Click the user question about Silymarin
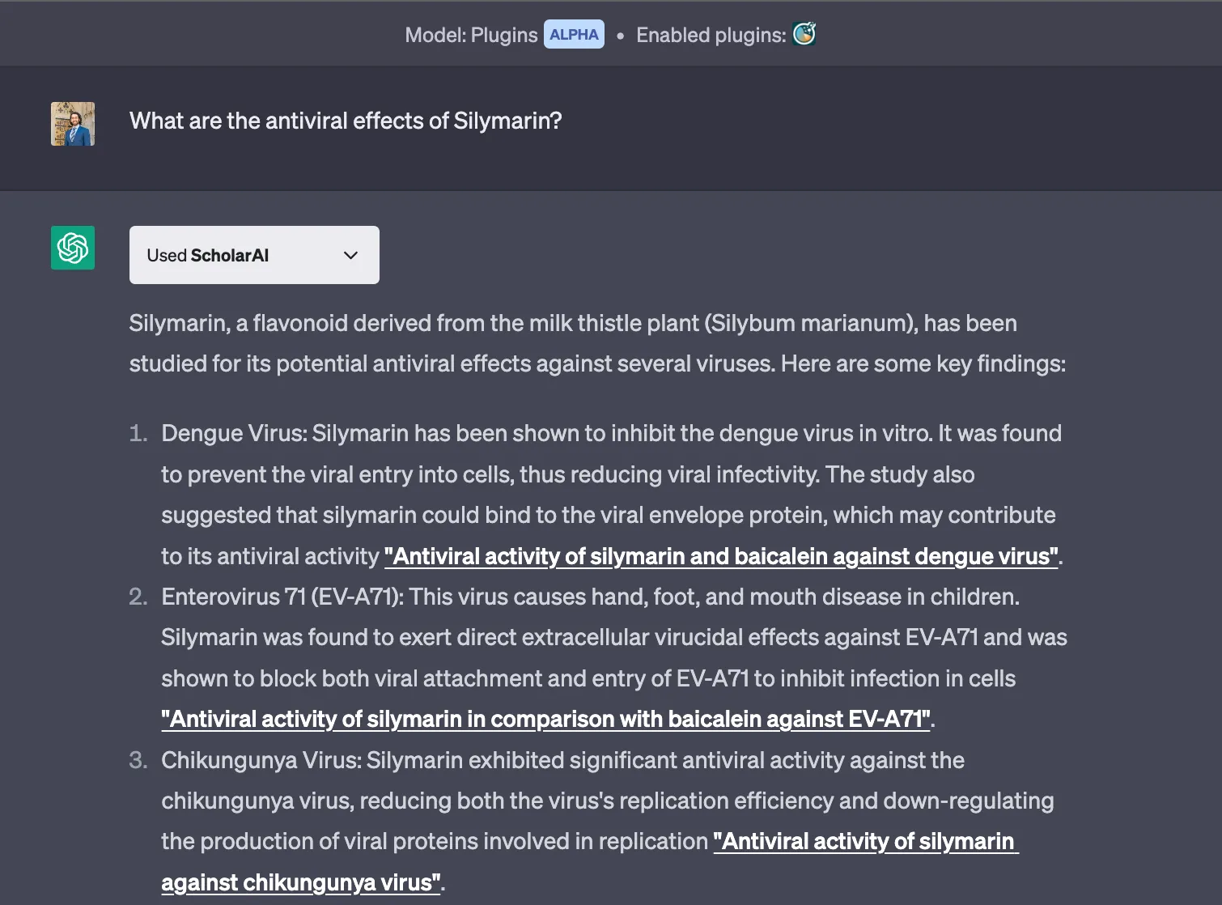Image resolution: width=1222 pixels, height=905 pixels. [346, 121]
